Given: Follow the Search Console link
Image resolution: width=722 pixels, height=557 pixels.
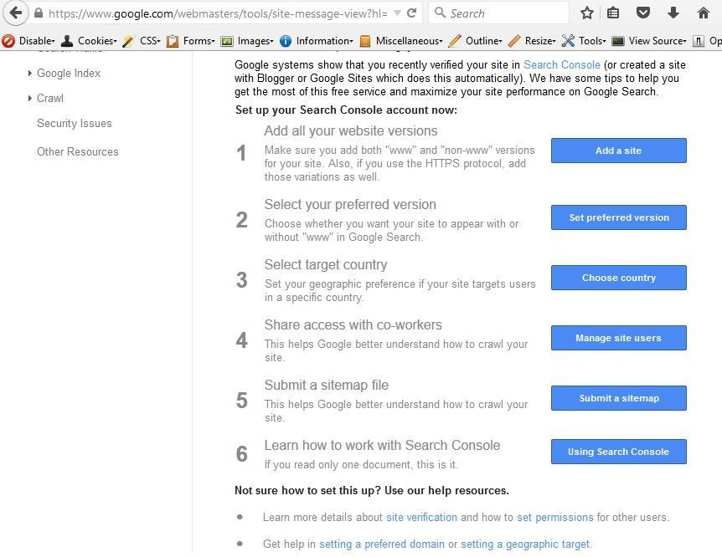Looking at the screenshot, I should tap(561, 65).
